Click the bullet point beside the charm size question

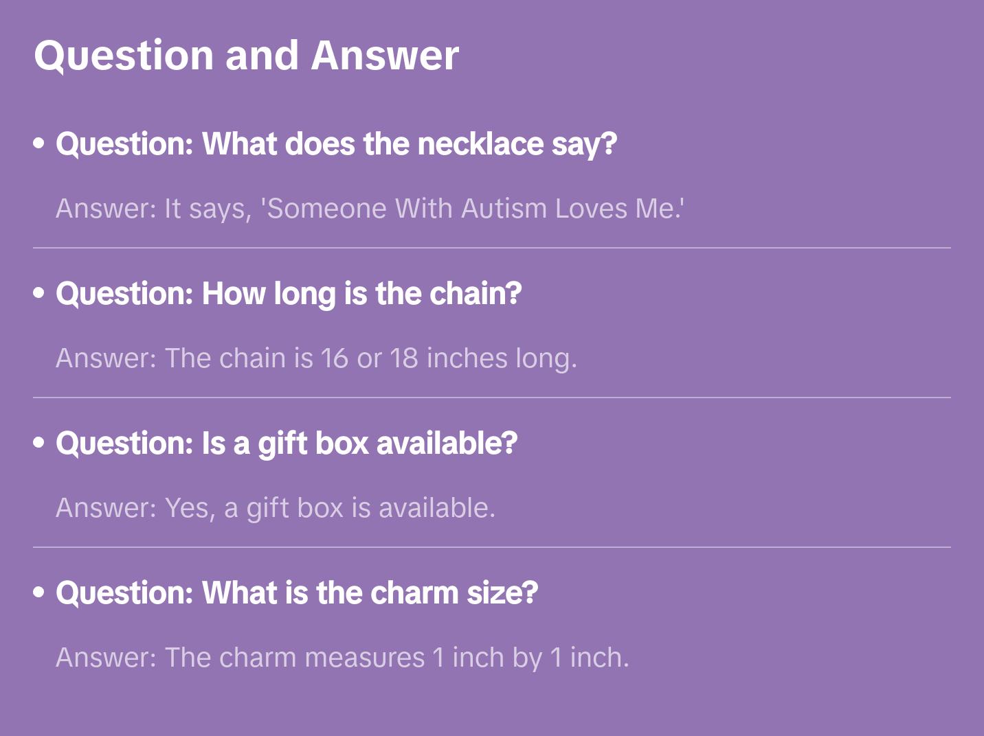[38, 593]
